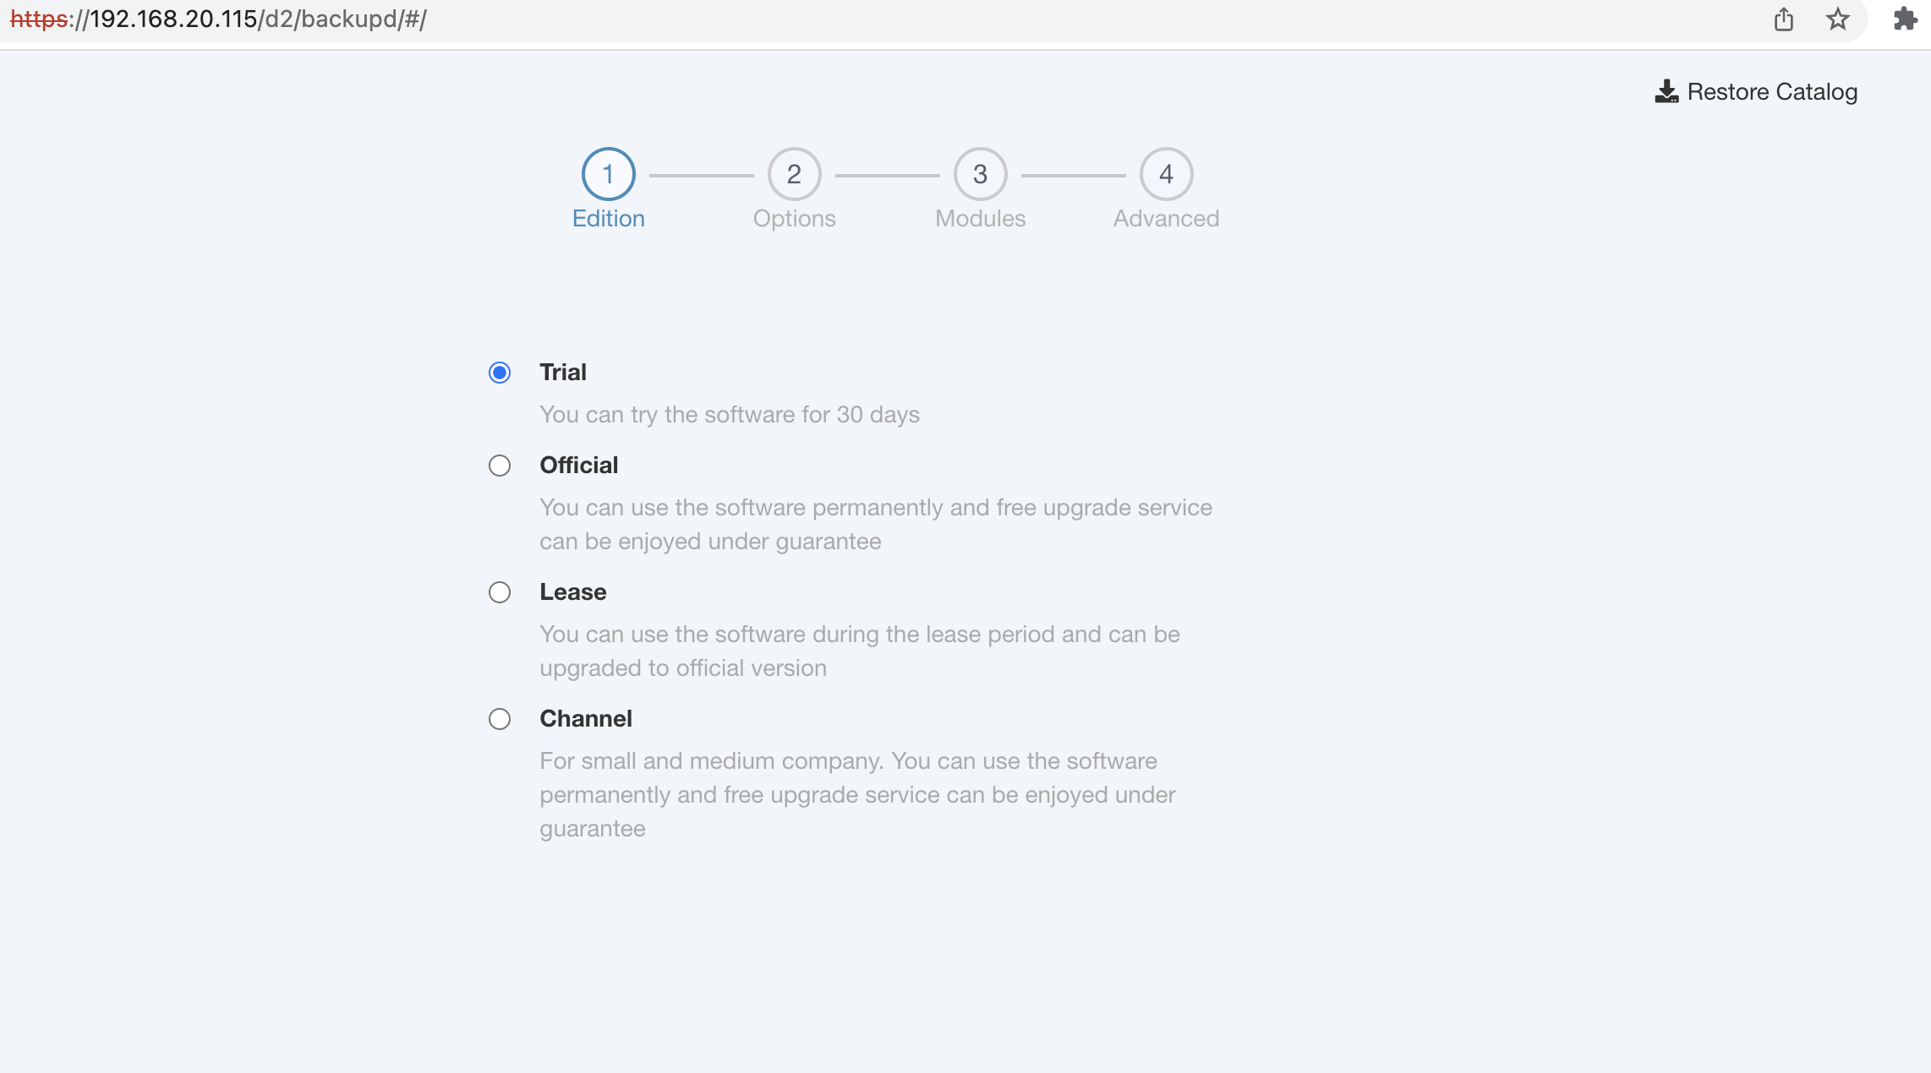Go to the Advanced step label
Viewport: 1931px width, 1073px height.
tap(1167, 219)
